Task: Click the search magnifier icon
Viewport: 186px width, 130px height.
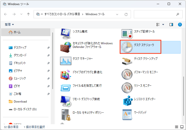Action: pos(177,14)
